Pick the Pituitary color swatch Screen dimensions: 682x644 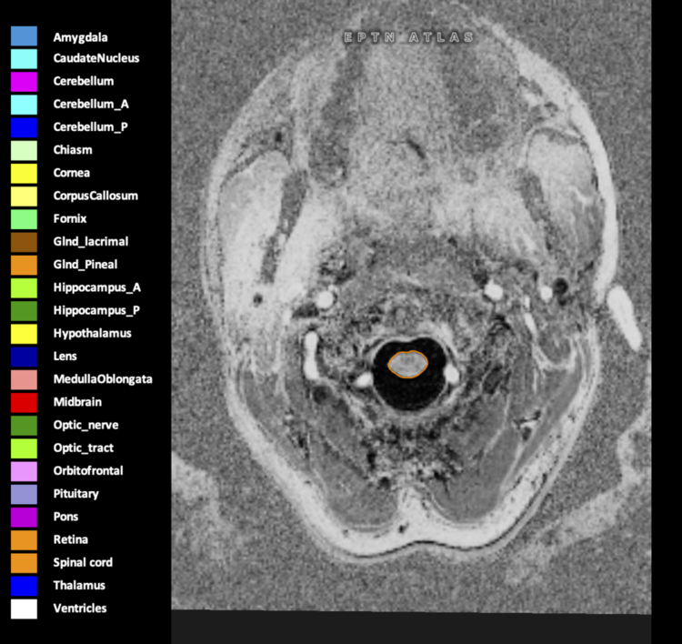pos(24,494)
